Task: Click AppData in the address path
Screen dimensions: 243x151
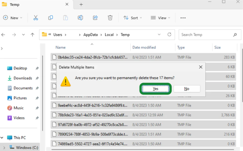Action: pos(90,35)
